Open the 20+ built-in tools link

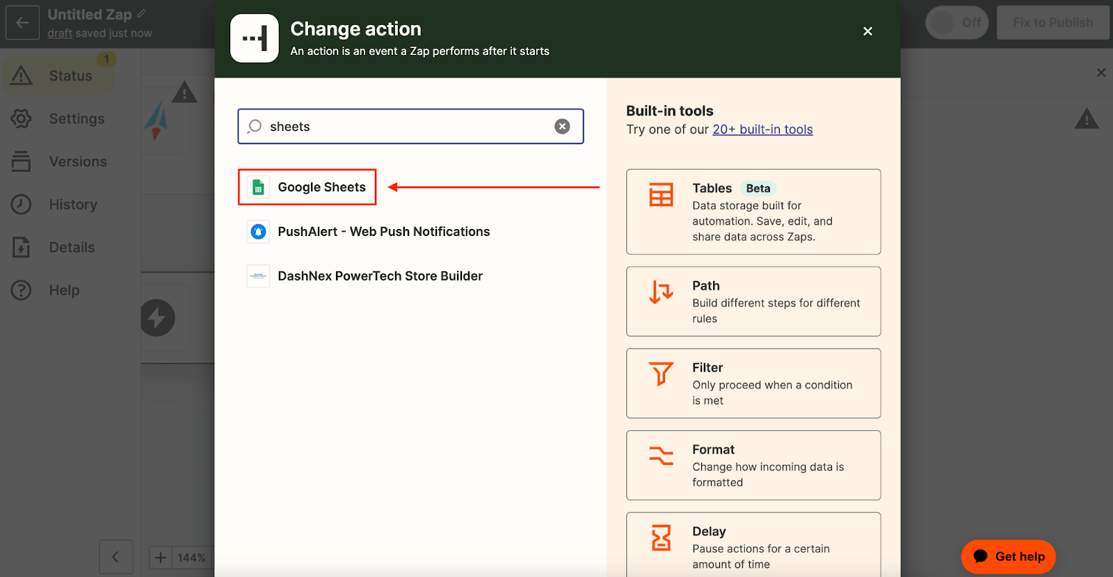[x=762, y=129]
